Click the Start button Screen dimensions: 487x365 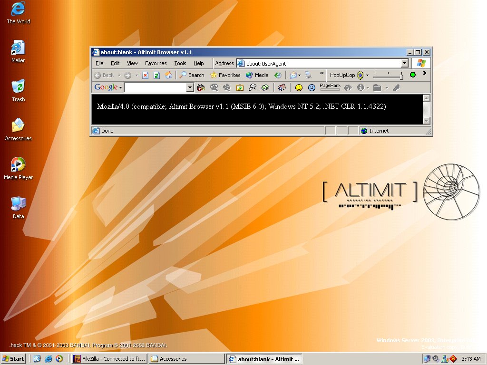tap(13, 359)
